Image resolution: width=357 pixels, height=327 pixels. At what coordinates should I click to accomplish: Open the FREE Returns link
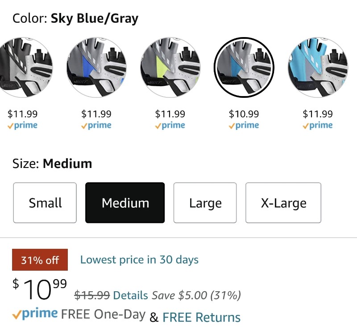tap(202, 317)
